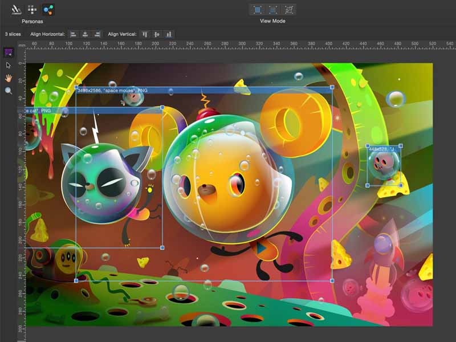Choose the middle View Mode icon

tap(273, 10)
